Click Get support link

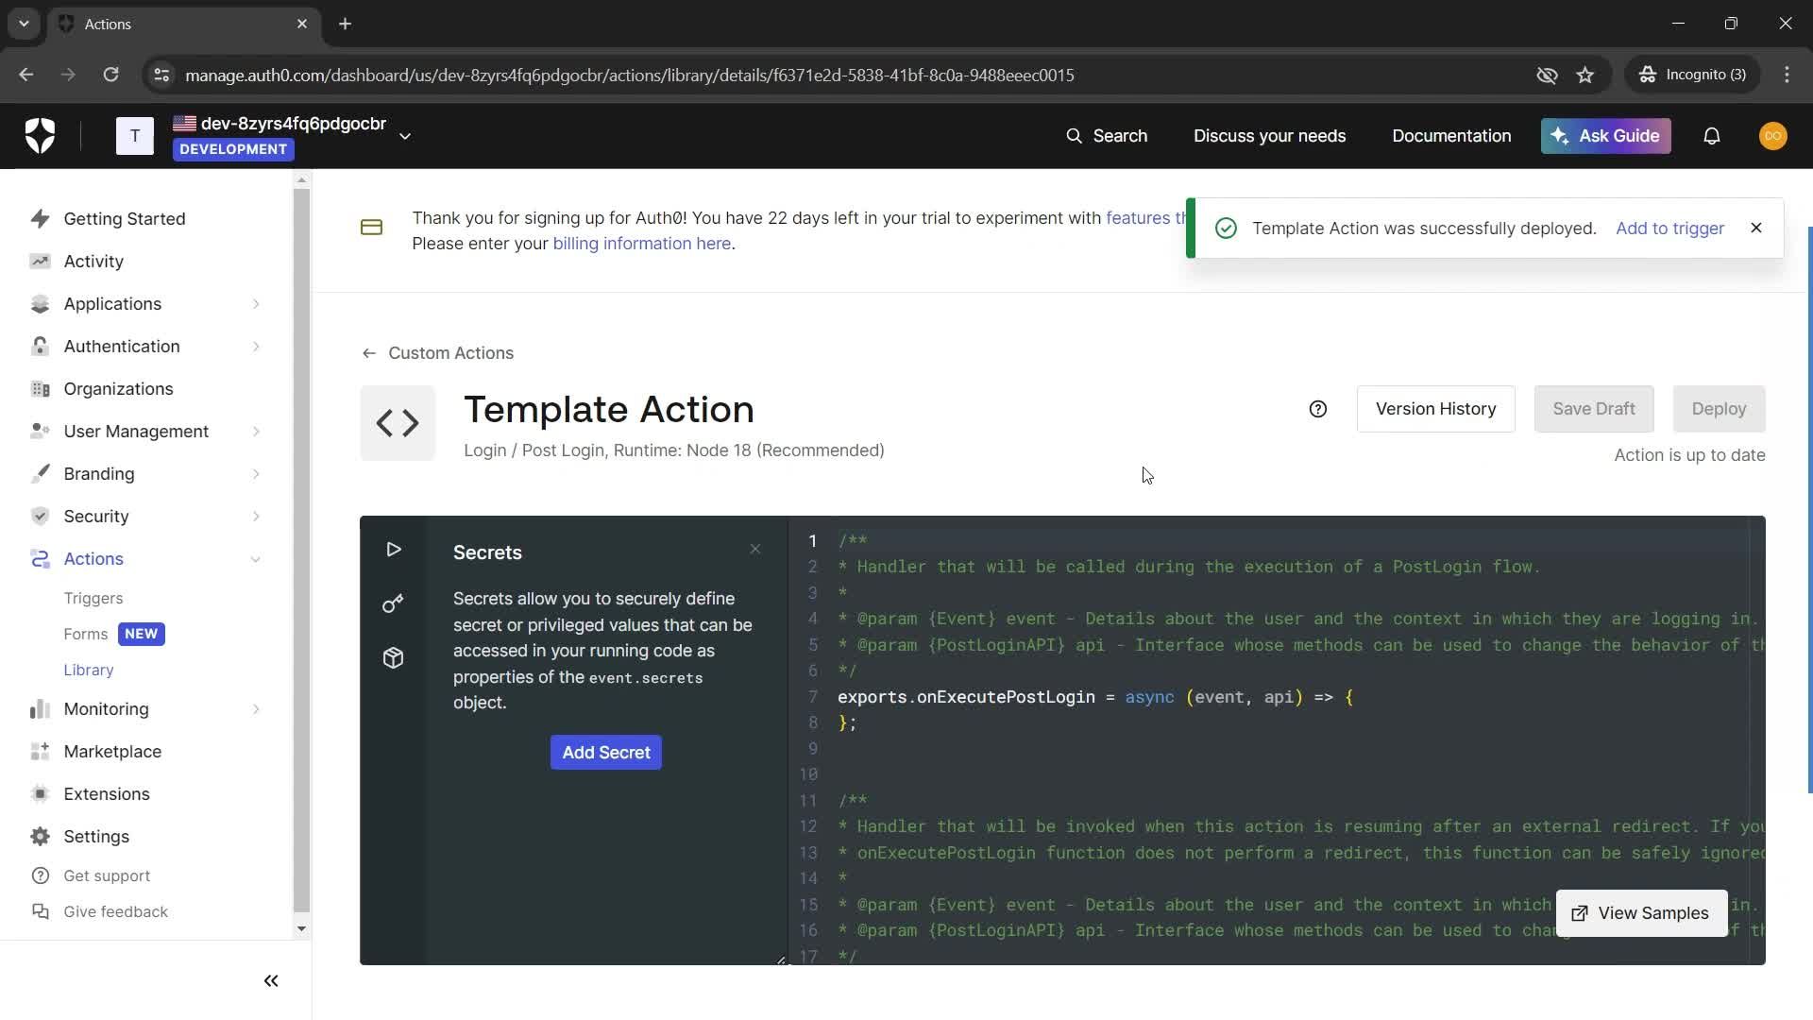[x=107, y=876]
